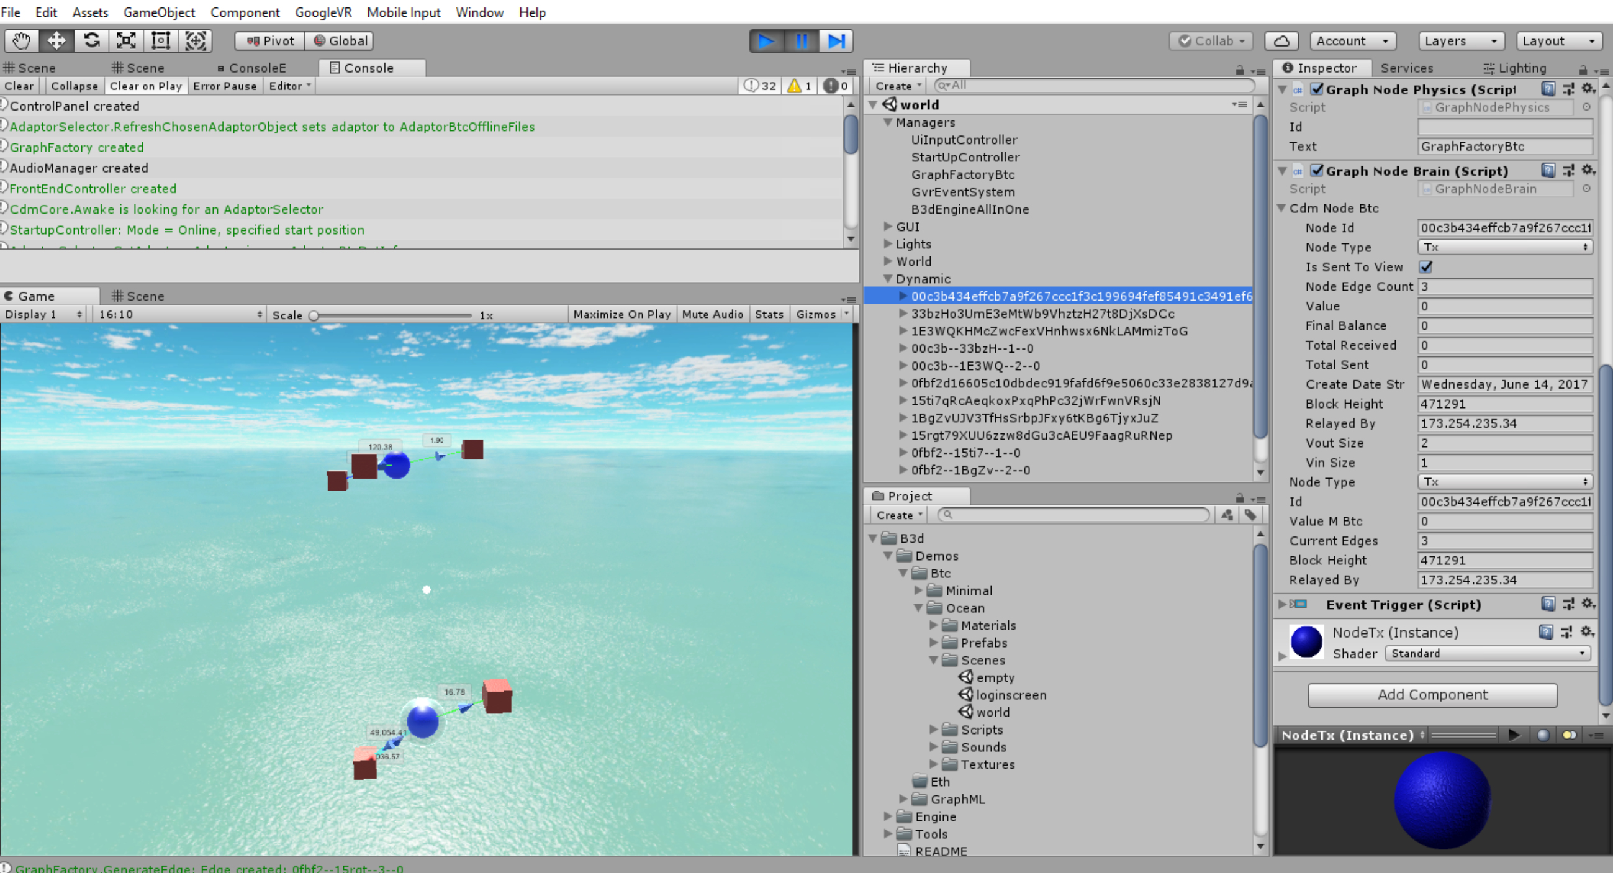
Task: Adjust the Game view Scale slider
Action: 314,315
